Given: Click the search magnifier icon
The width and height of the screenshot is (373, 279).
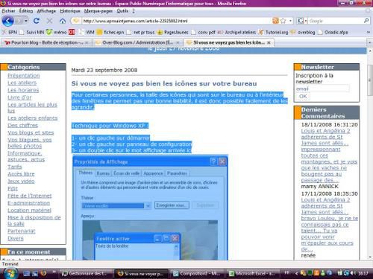Looking at the screenshot, I should point(366,21).
